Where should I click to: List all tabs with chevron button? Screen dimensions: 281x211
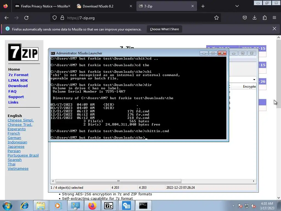tap(237, 6)
